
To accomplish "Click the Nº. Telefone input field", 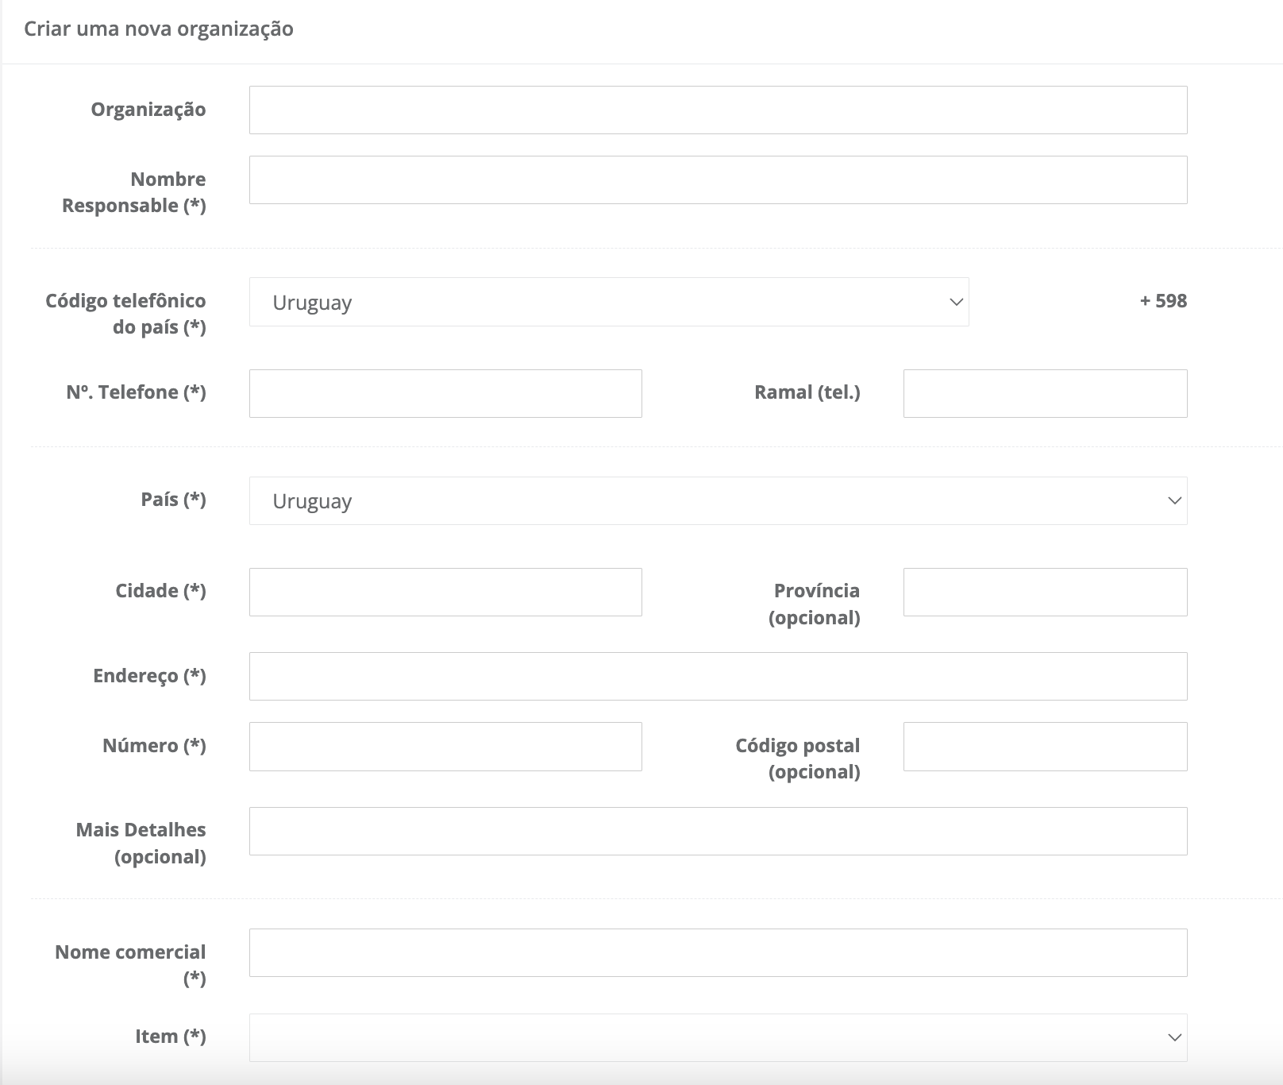I will pos(445,393).
